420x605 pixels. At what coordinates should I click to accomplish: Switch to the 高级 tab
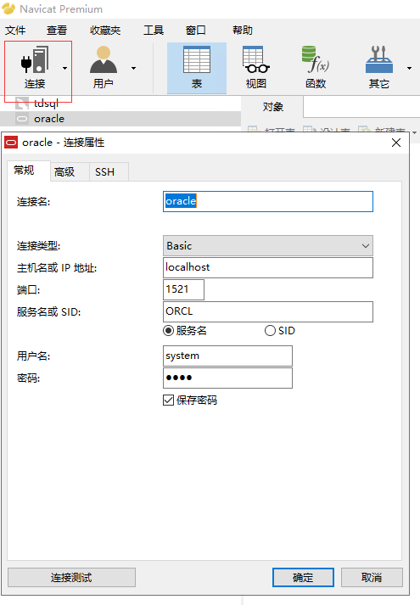(64, 171)
